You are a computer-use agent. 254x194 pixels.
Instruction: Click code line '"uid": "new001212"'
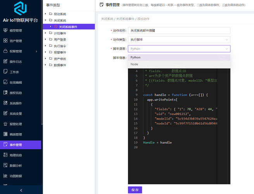click(173, 114)
